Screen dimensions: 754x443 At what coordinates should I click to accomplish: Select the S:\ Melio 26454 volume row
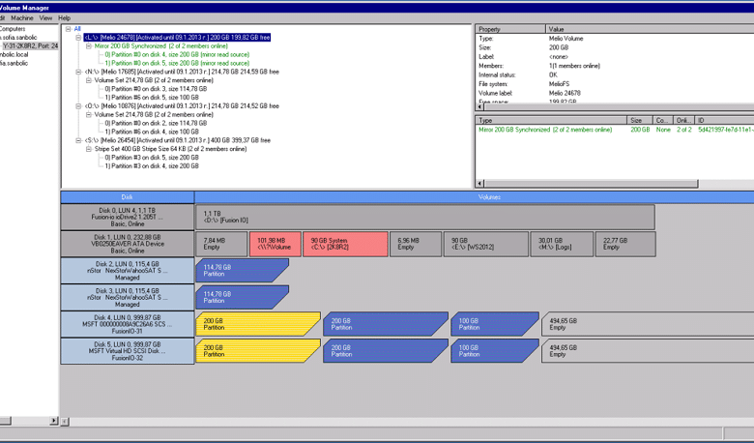coord(178,140)
